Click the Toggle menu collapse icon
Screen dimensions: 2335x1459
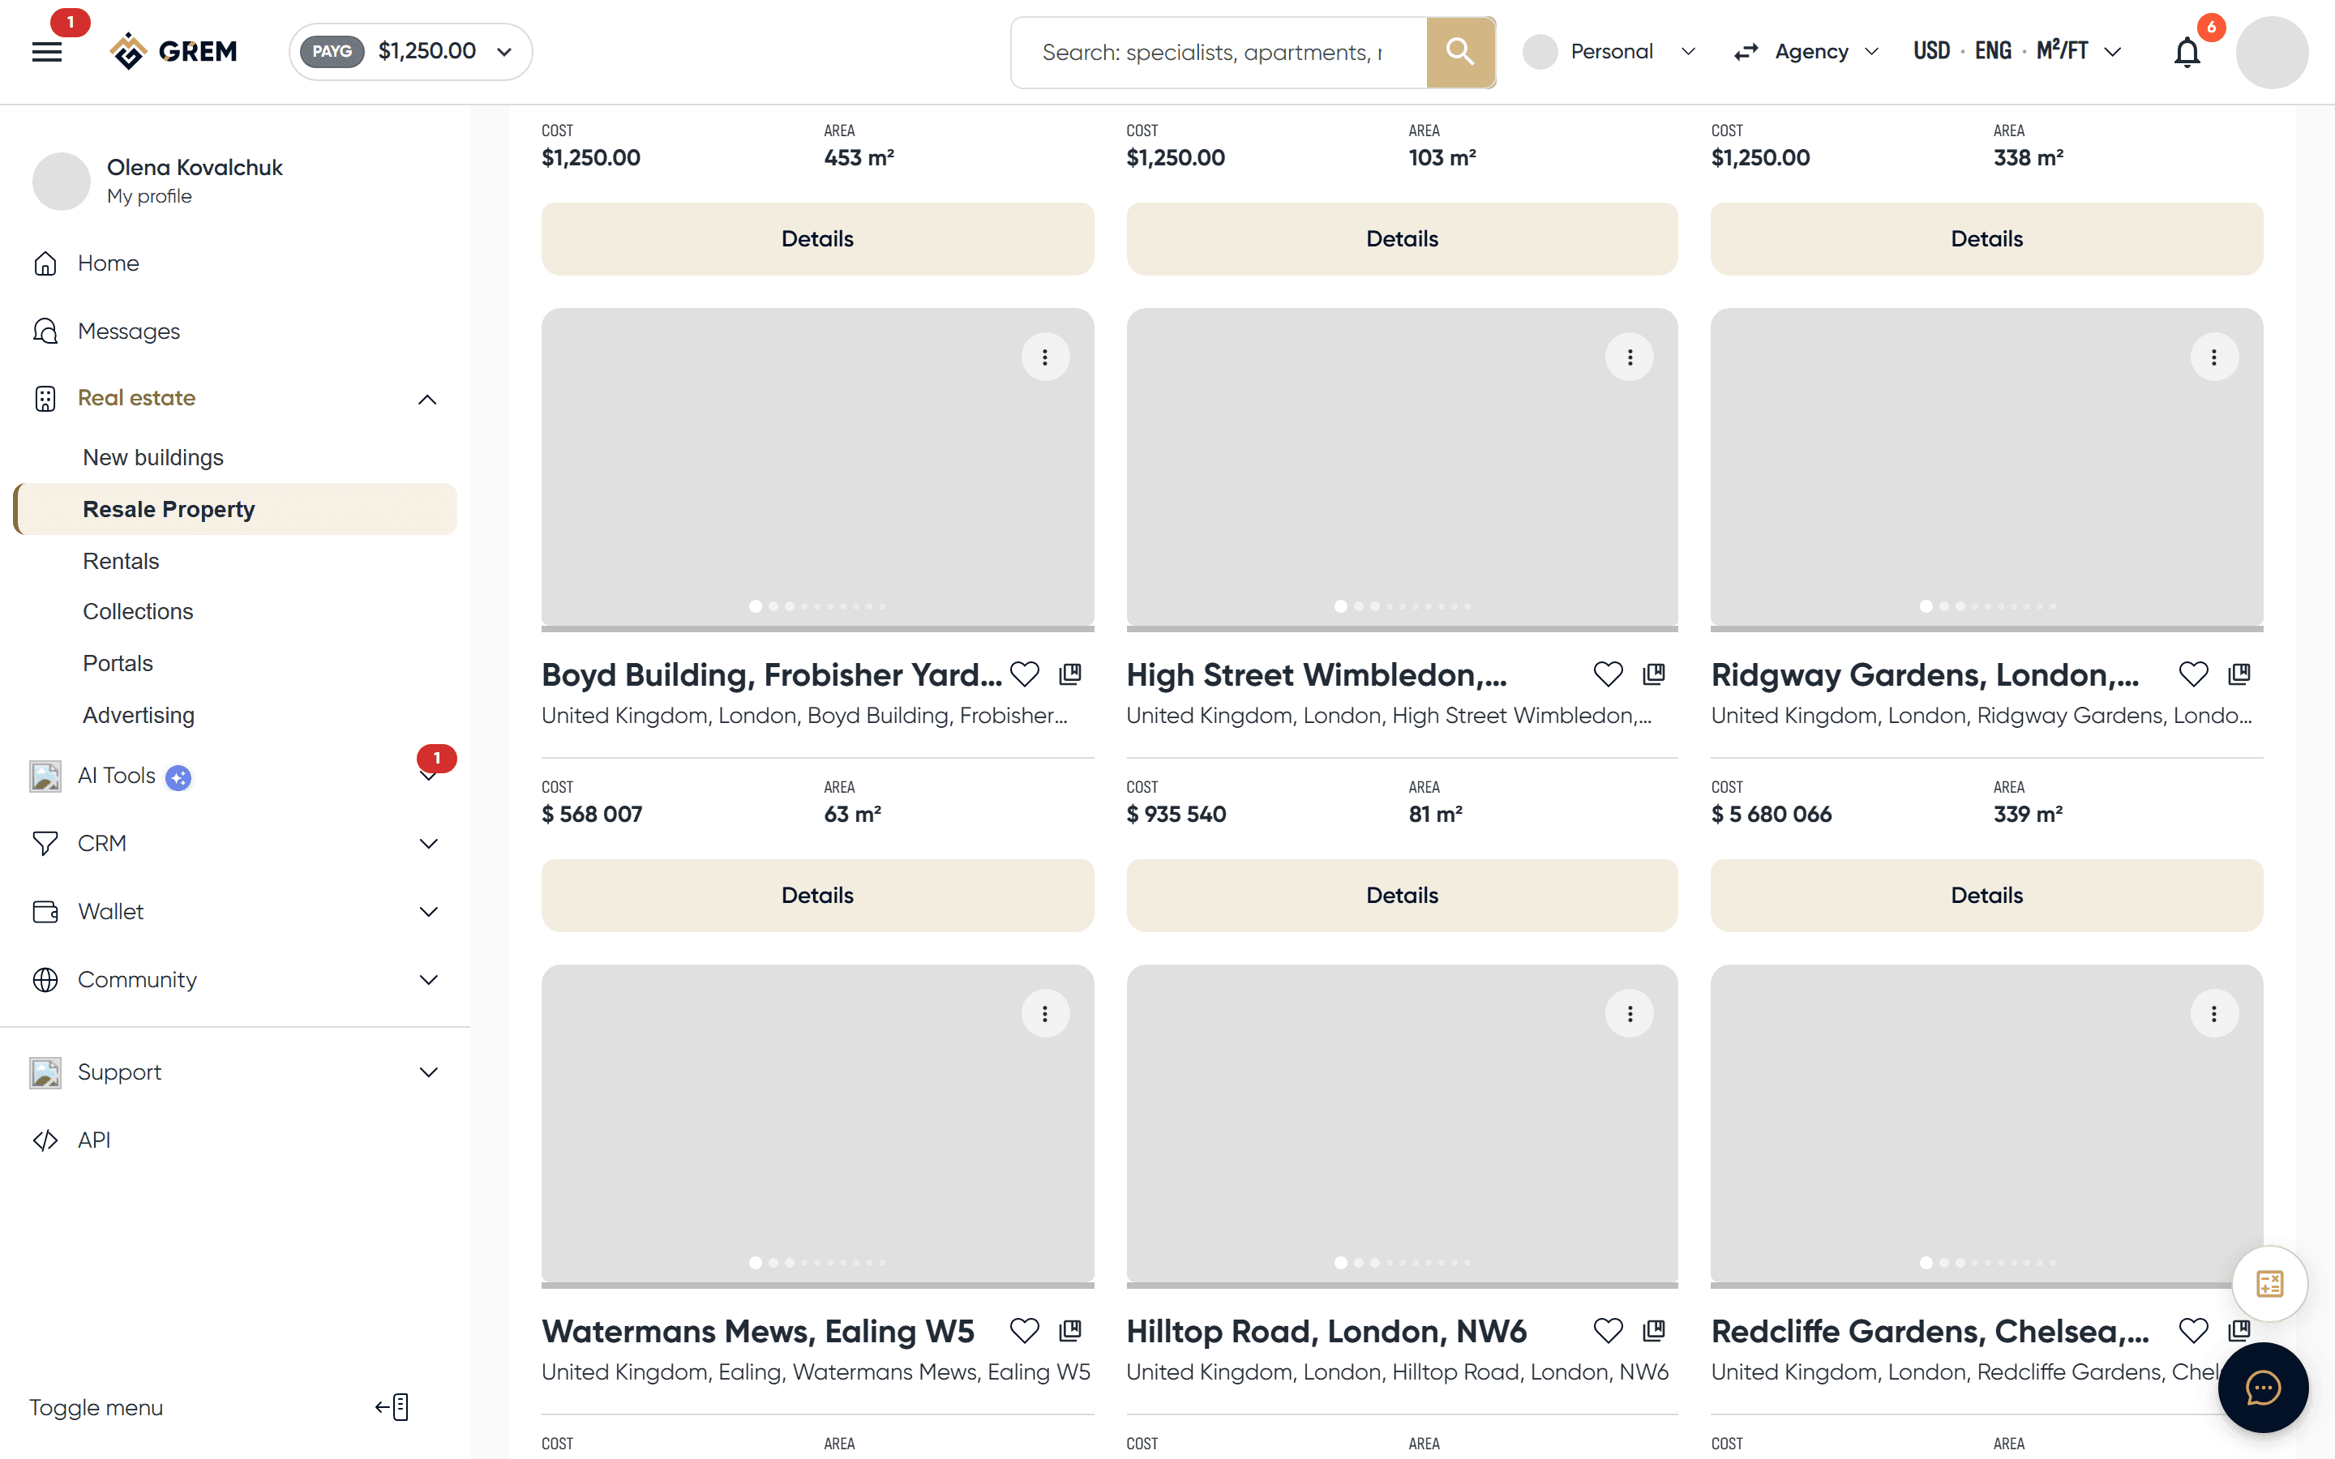point(392,1407)
